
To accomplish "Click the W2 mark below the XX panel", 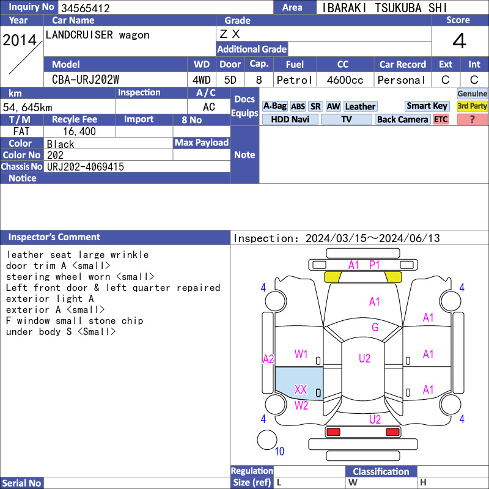I will [x=301, y=405].
